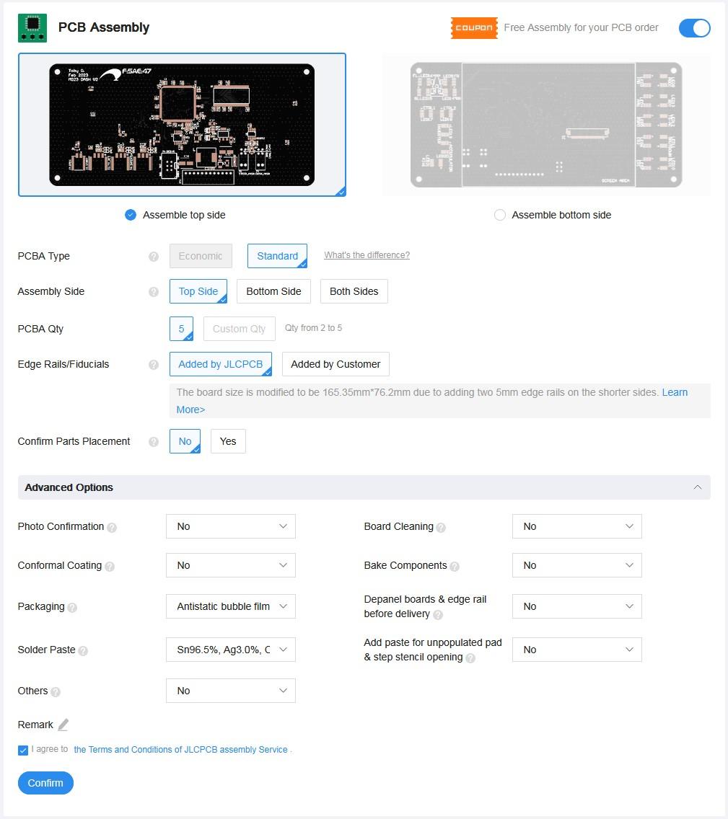
Task: Open the Edge Rails/Fiducials help tooltip
Action: [154, 364]
